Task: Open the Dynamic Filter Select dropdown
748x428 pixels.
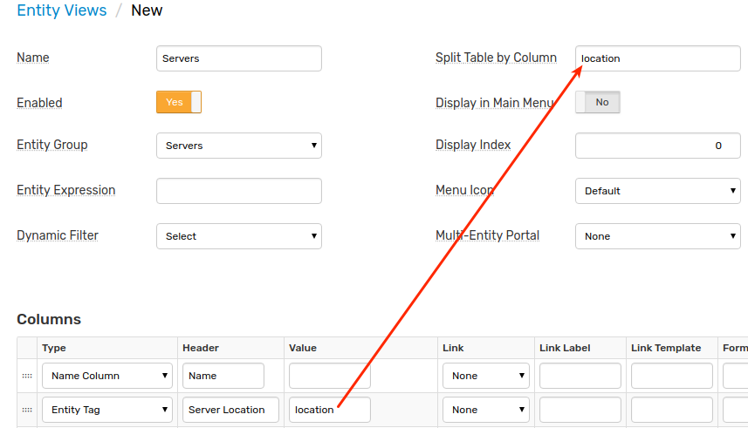Action: 239,236
